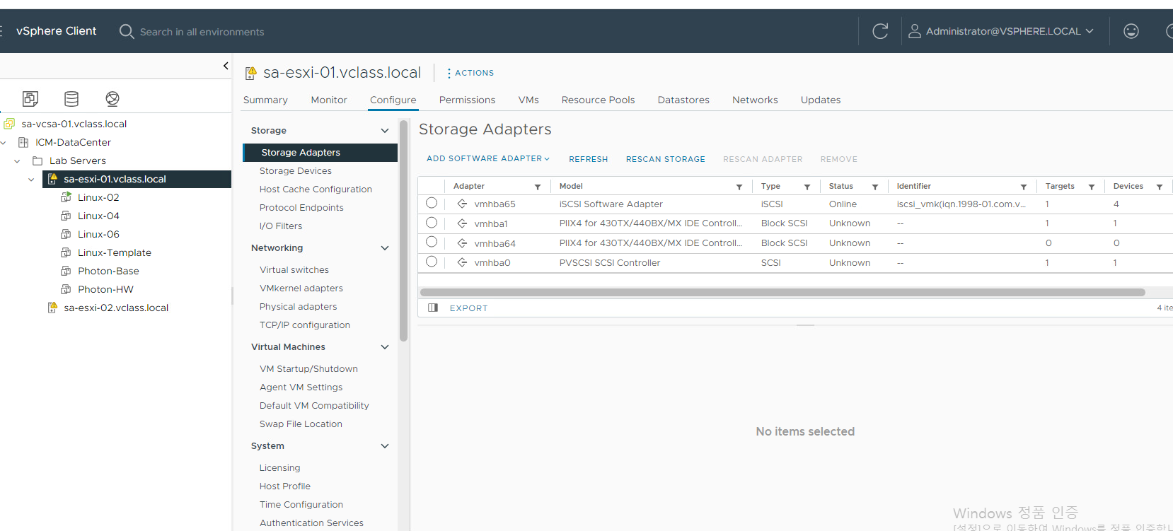Screen dimensions: 1173x531
Task: Open Storage Devices settings
Action: (x=296, y=171)
